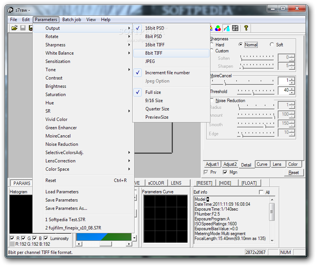Enable the Noise Reduction checkbox
The width and height of the screenshot is (316, 266).
pos(212,101)
